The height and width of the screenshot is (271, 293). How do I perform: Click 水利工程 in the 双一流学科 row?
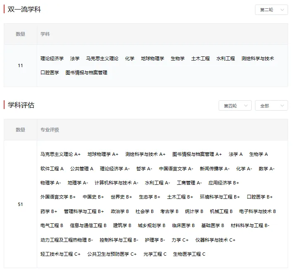pos(226,58)
